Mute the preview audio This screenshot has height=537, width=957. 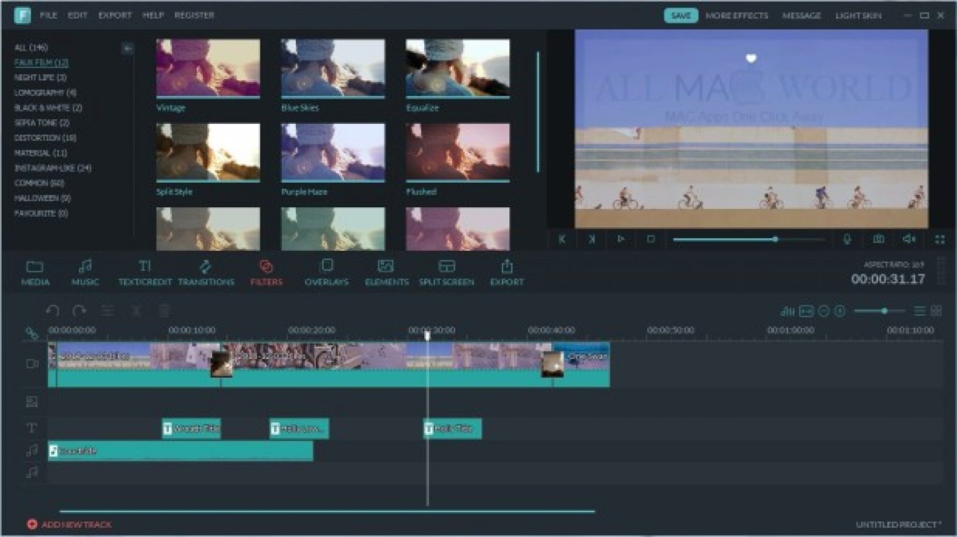[x=909, y=239]
